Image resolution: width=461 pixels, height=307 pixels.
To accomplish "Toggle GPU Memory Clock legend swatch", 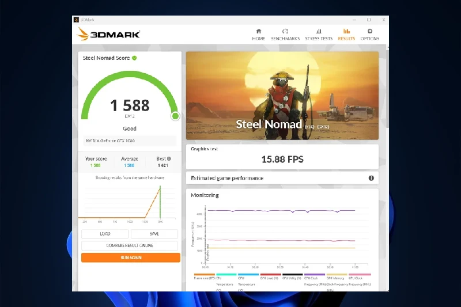I will [x=337, y=274].
